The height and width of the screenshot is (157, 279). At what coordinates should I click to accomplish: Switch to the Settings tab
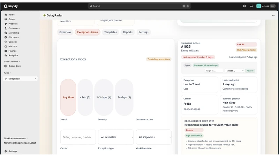[x=144, y=32]
